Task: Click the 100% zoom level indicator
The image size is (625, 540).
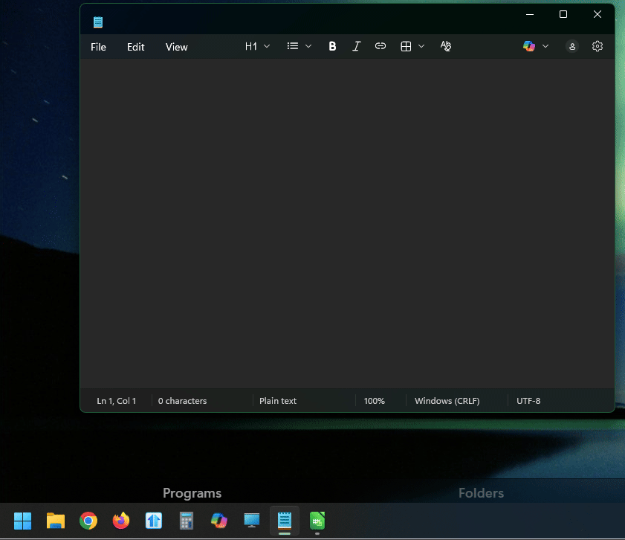Action: click(x=374, y=401)
